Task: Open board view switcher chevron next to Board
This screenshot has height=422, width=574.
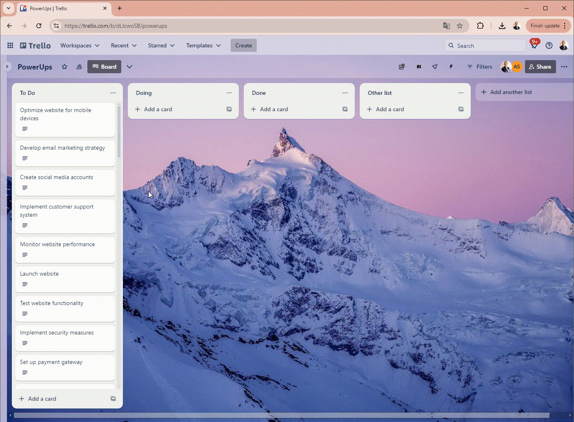Action: (x=129, y=66)
